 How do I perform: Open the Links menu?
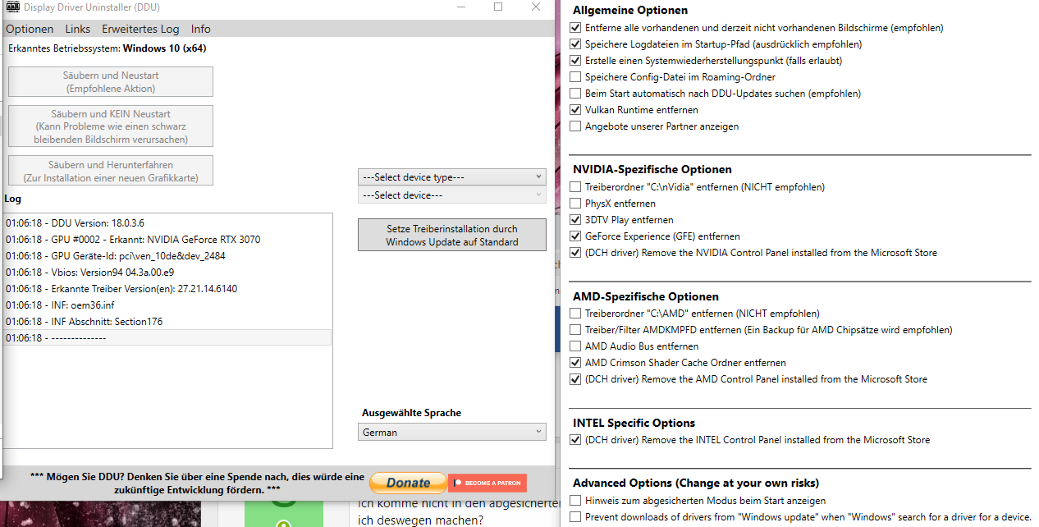pyautogui.click(x=78, y=29)
